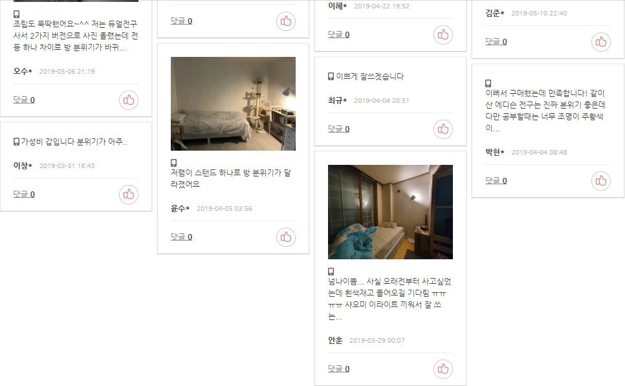Thumbs-up the review by 안훈

click(443, 369)
